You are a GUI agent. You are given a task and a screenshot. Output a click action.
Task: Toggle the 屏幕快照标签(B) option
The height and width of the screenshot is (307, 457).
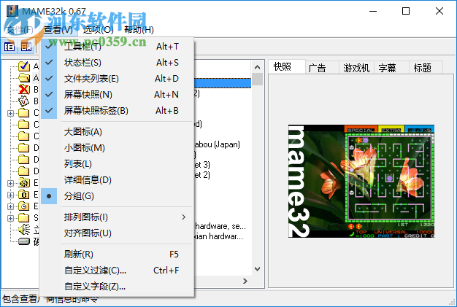pyautogui.click(x=117, y=111)
